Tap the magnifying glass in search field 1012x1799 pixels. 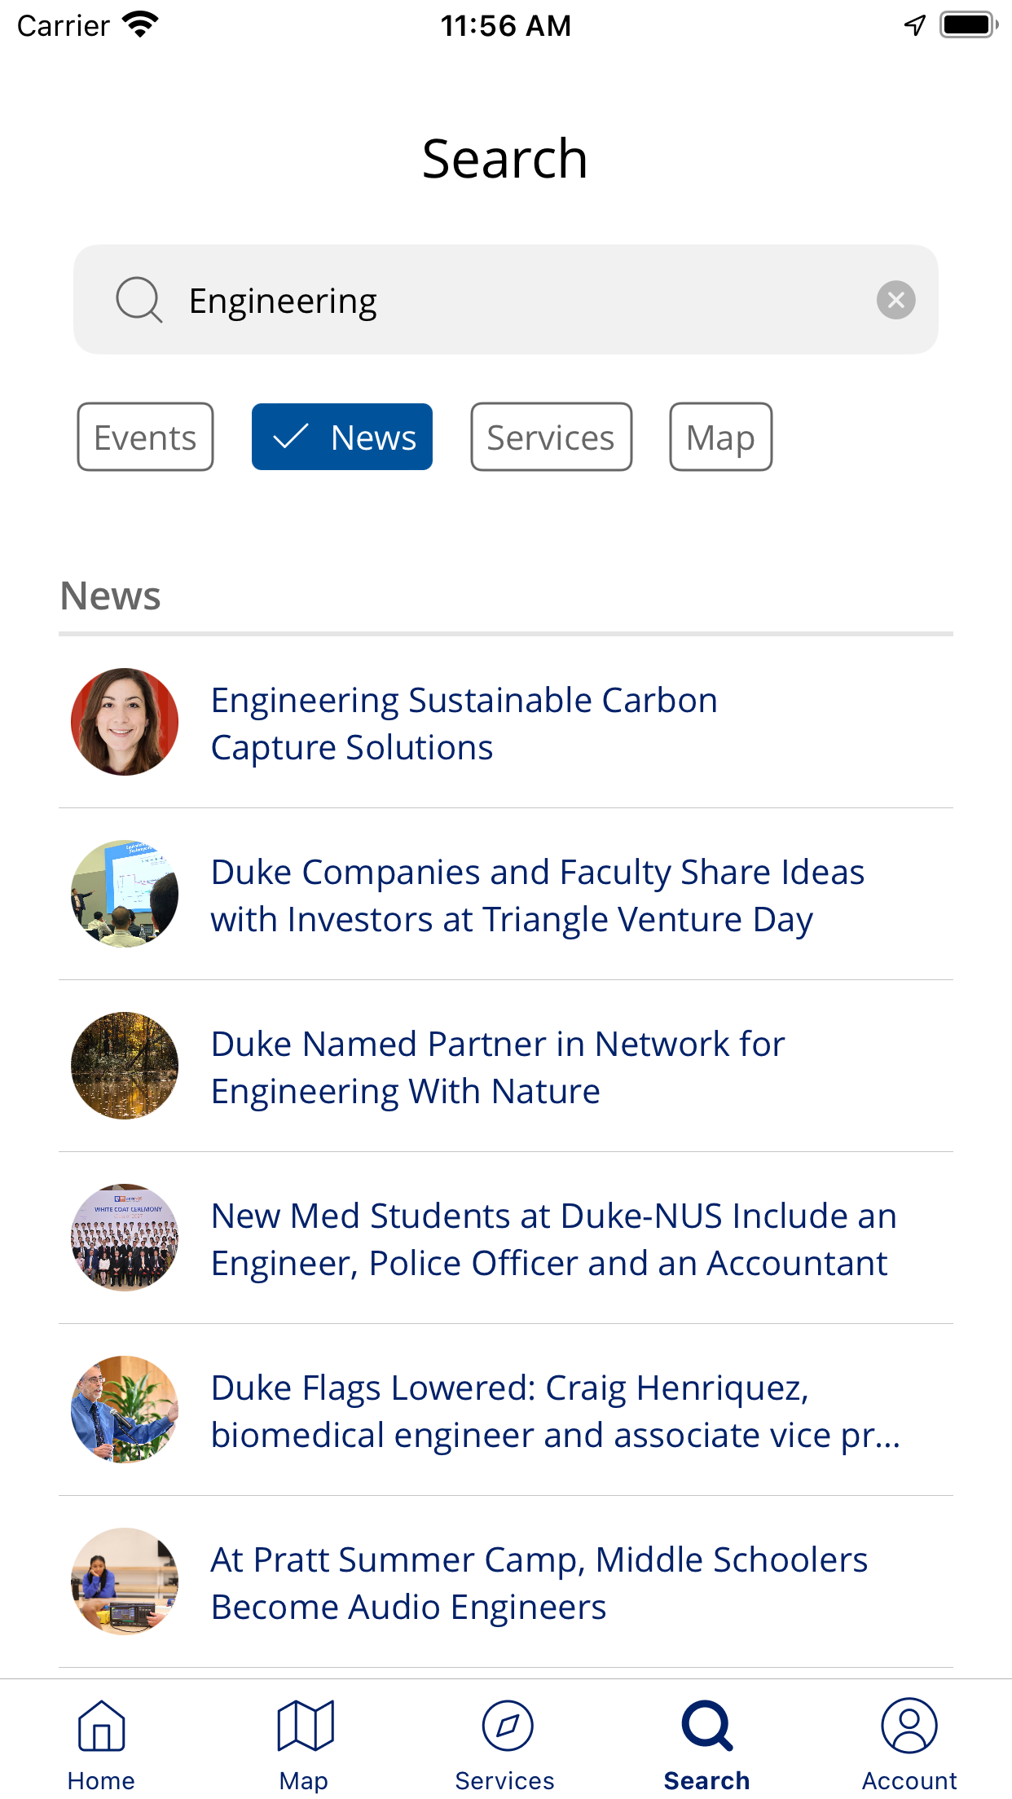(x=139, y=300)
